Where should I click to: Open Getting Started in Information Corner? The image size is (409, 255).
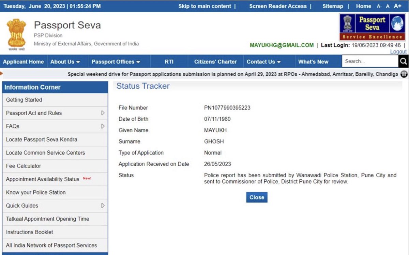(x=55, y=100)
